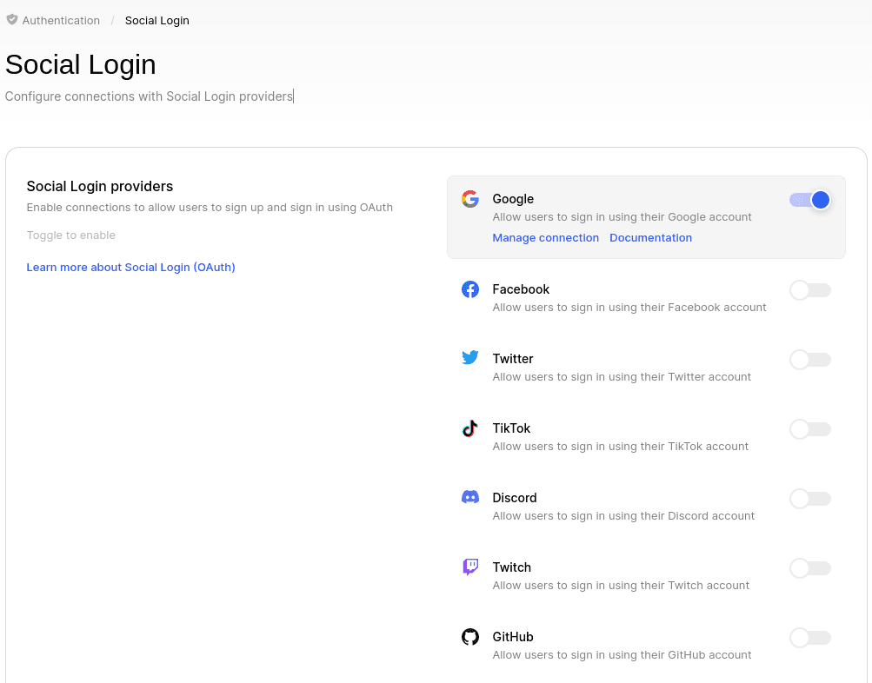Turn on the Discord toggle
The height and width of the screenshot is (683, 872).
pos(809,499)
